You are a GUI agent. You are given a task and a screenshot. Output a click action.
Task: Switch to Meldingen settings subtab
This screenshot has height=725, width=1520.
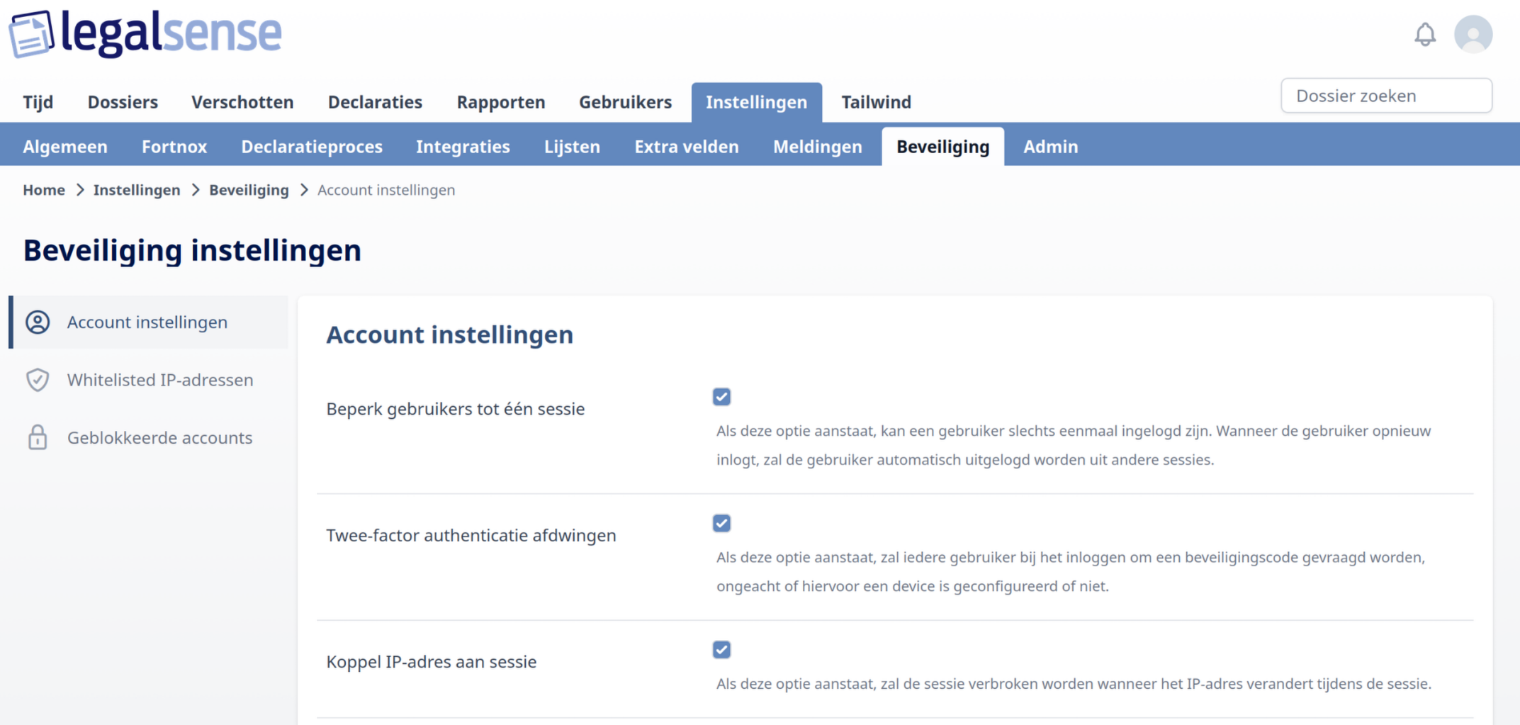pyautogui.click(x=818, y=147)
